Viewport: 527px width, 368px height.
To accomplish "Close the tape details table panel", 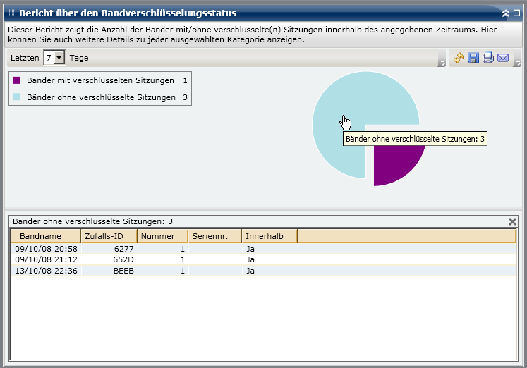I will pyautogui.click(x=513, y=221).
